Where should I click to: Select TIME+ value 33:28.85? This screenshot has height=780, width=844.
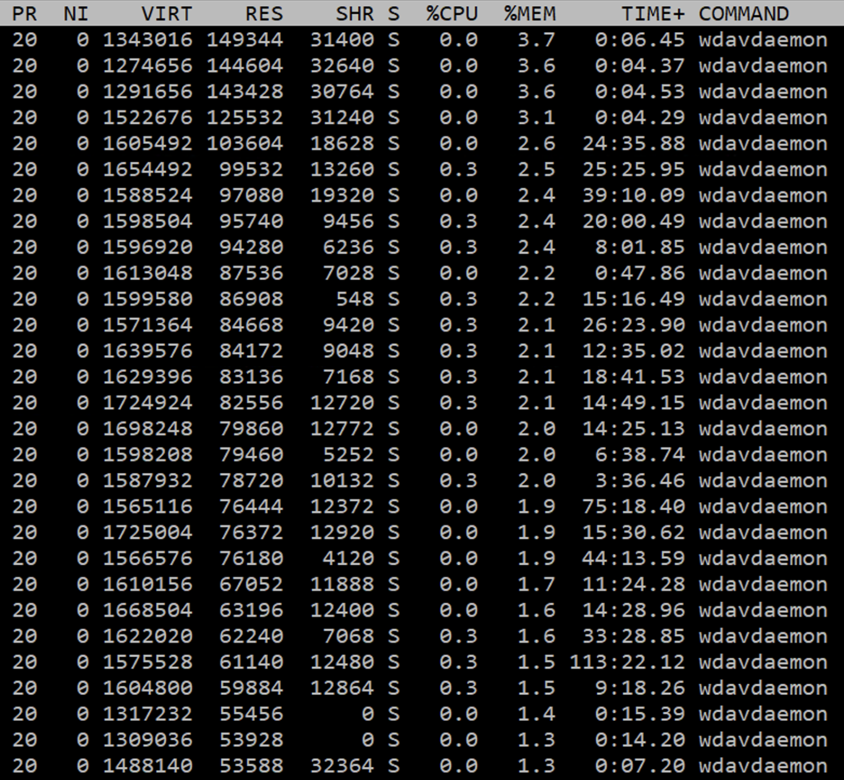633,636
